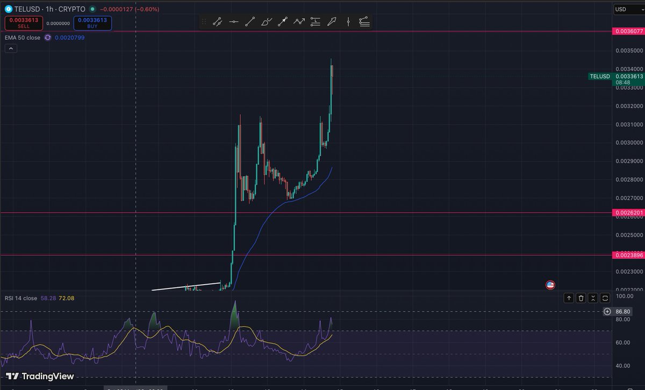The image size is (645, 390).
Task: Collapse the indicator legend with chevron
Action: 11,48
